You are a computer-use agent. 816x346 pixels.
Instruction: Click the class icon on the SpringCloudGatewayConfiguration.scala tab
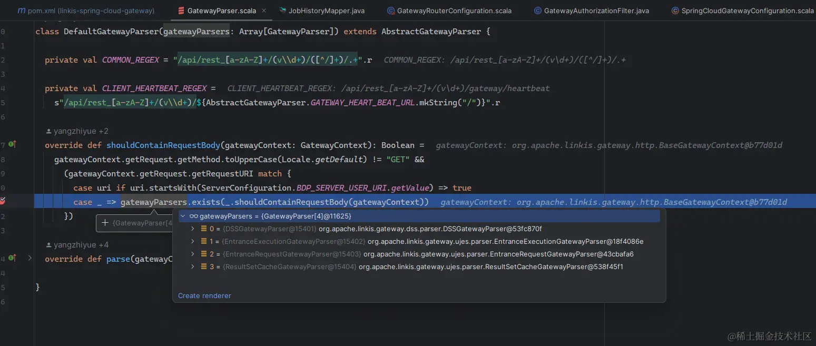[x=675, y=11]
